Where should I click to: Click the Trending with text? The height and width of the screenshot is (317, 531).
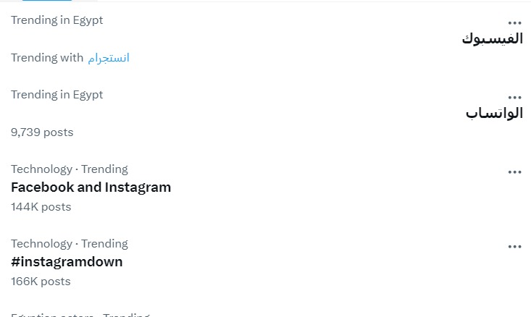[47, 58]
